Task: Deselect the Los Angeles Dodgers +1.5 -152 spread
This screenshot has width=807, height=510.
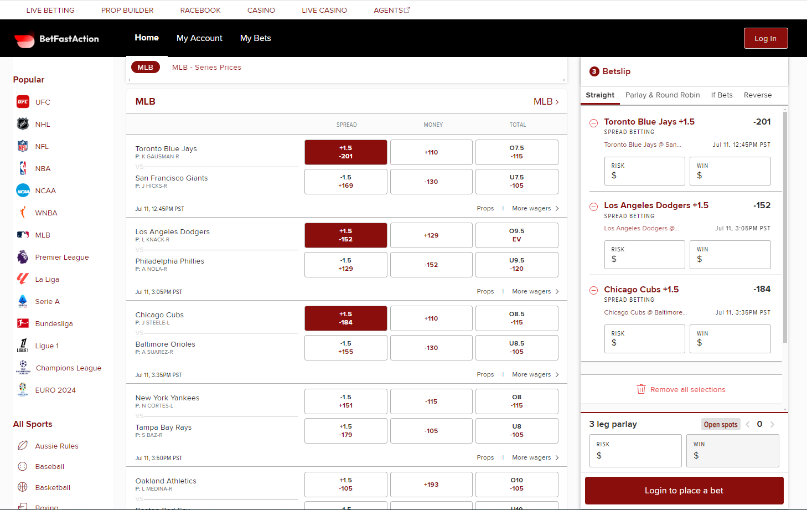Action: coord(346,235)
